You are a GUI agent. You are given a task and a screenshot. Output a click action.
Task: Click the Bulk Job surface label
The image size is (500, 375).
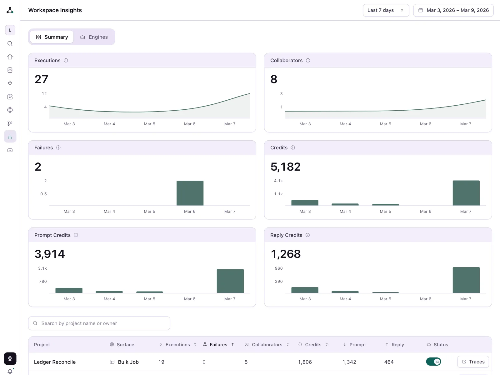click(128, 362)
